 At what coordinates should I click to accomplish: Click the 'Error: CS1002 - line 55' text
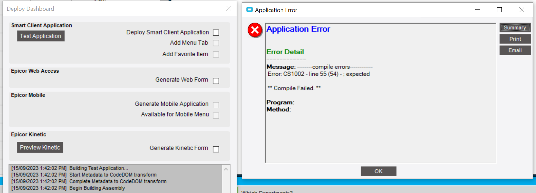319,74
